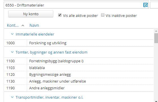Image resolution: width=158 pixels, height=102 pixels.
Task: Sort by Navn column header
Action: tap(34, 25)
